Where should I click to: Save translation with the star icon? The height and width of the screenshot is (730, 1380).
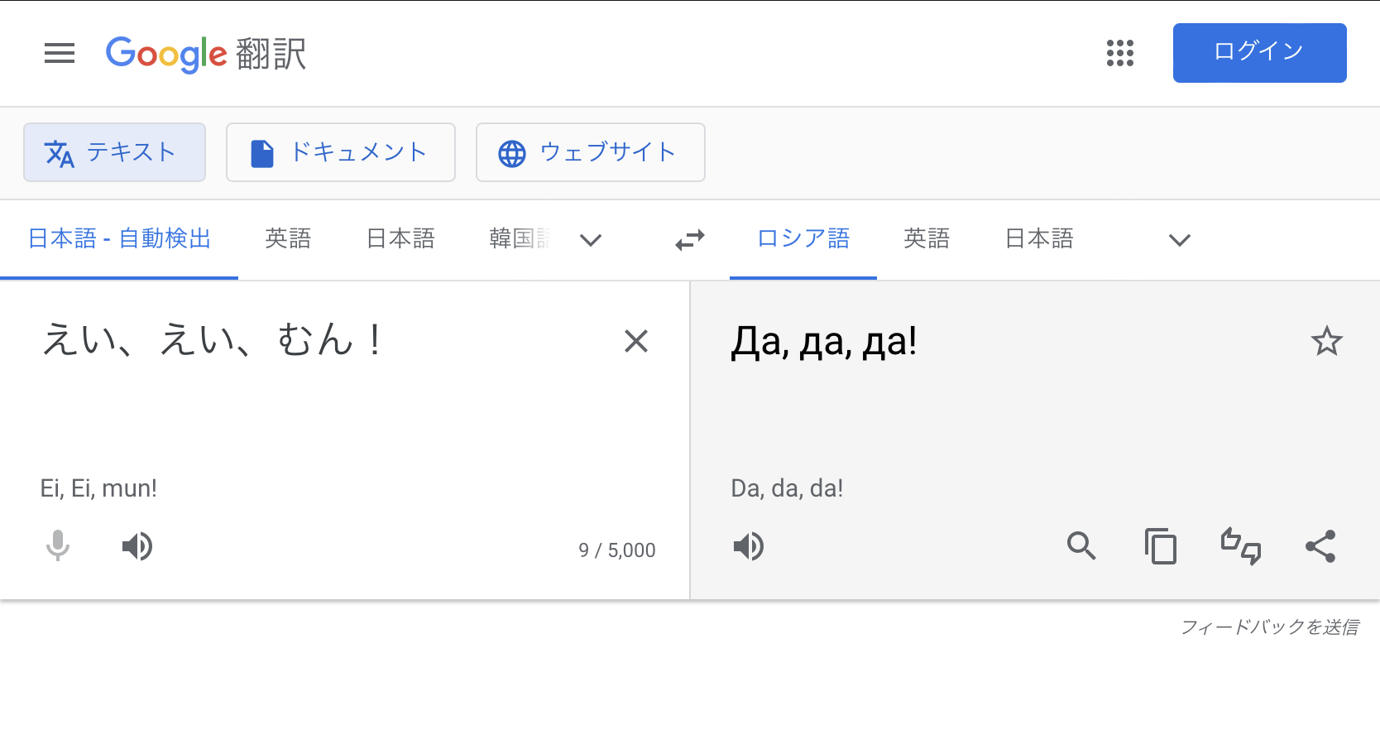tap(1326, 341)
